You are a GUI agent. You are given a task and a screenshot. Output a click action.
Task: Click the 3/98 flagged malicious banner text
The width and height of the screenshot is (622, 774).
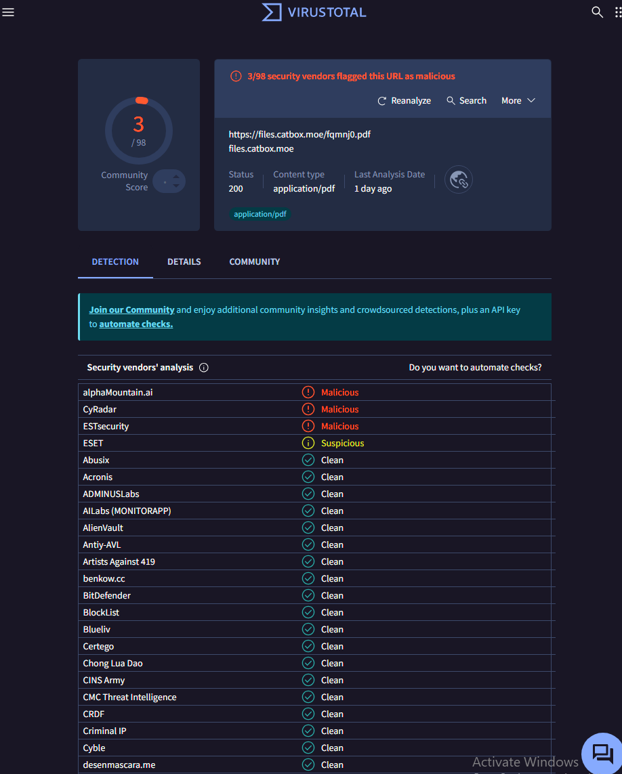tap(351, 76)
